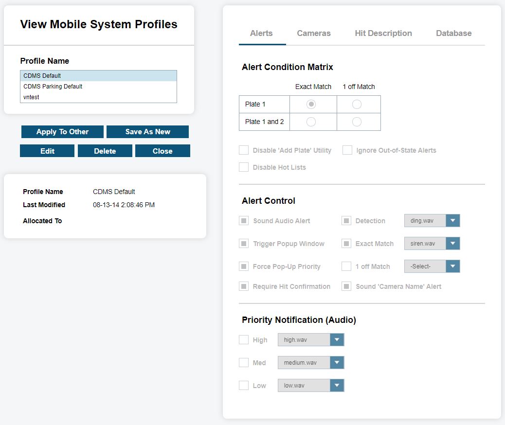Delete the selected profile
Screen dimensions: 505x425
click(x=105, y=151)
